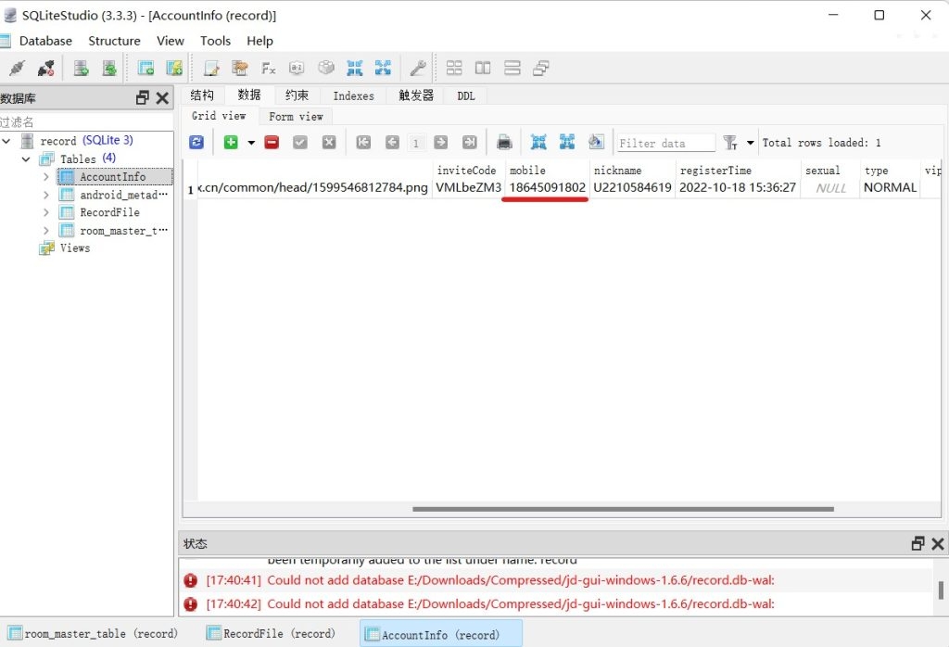Click the Filter data input field

pos(666,143)
